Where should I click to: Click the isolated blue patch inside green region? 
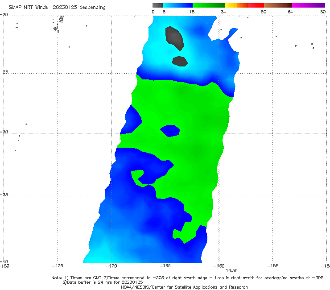coord(170,131)
